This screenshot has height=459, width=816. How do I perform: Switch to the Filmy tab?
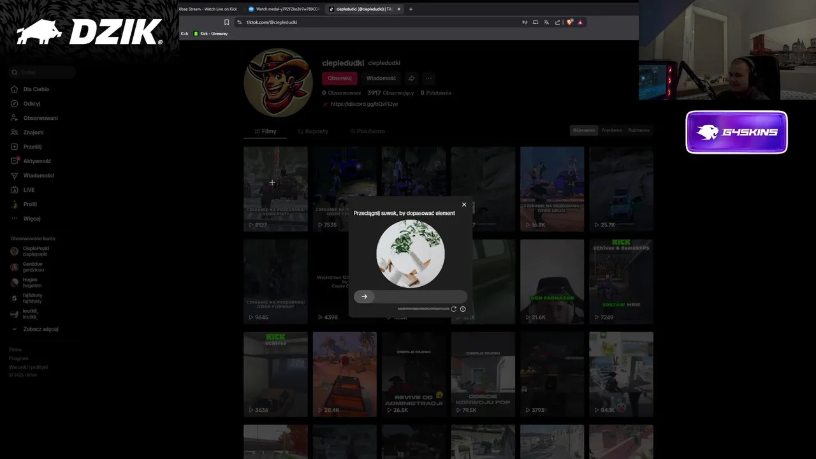click(x=265, y=131)
